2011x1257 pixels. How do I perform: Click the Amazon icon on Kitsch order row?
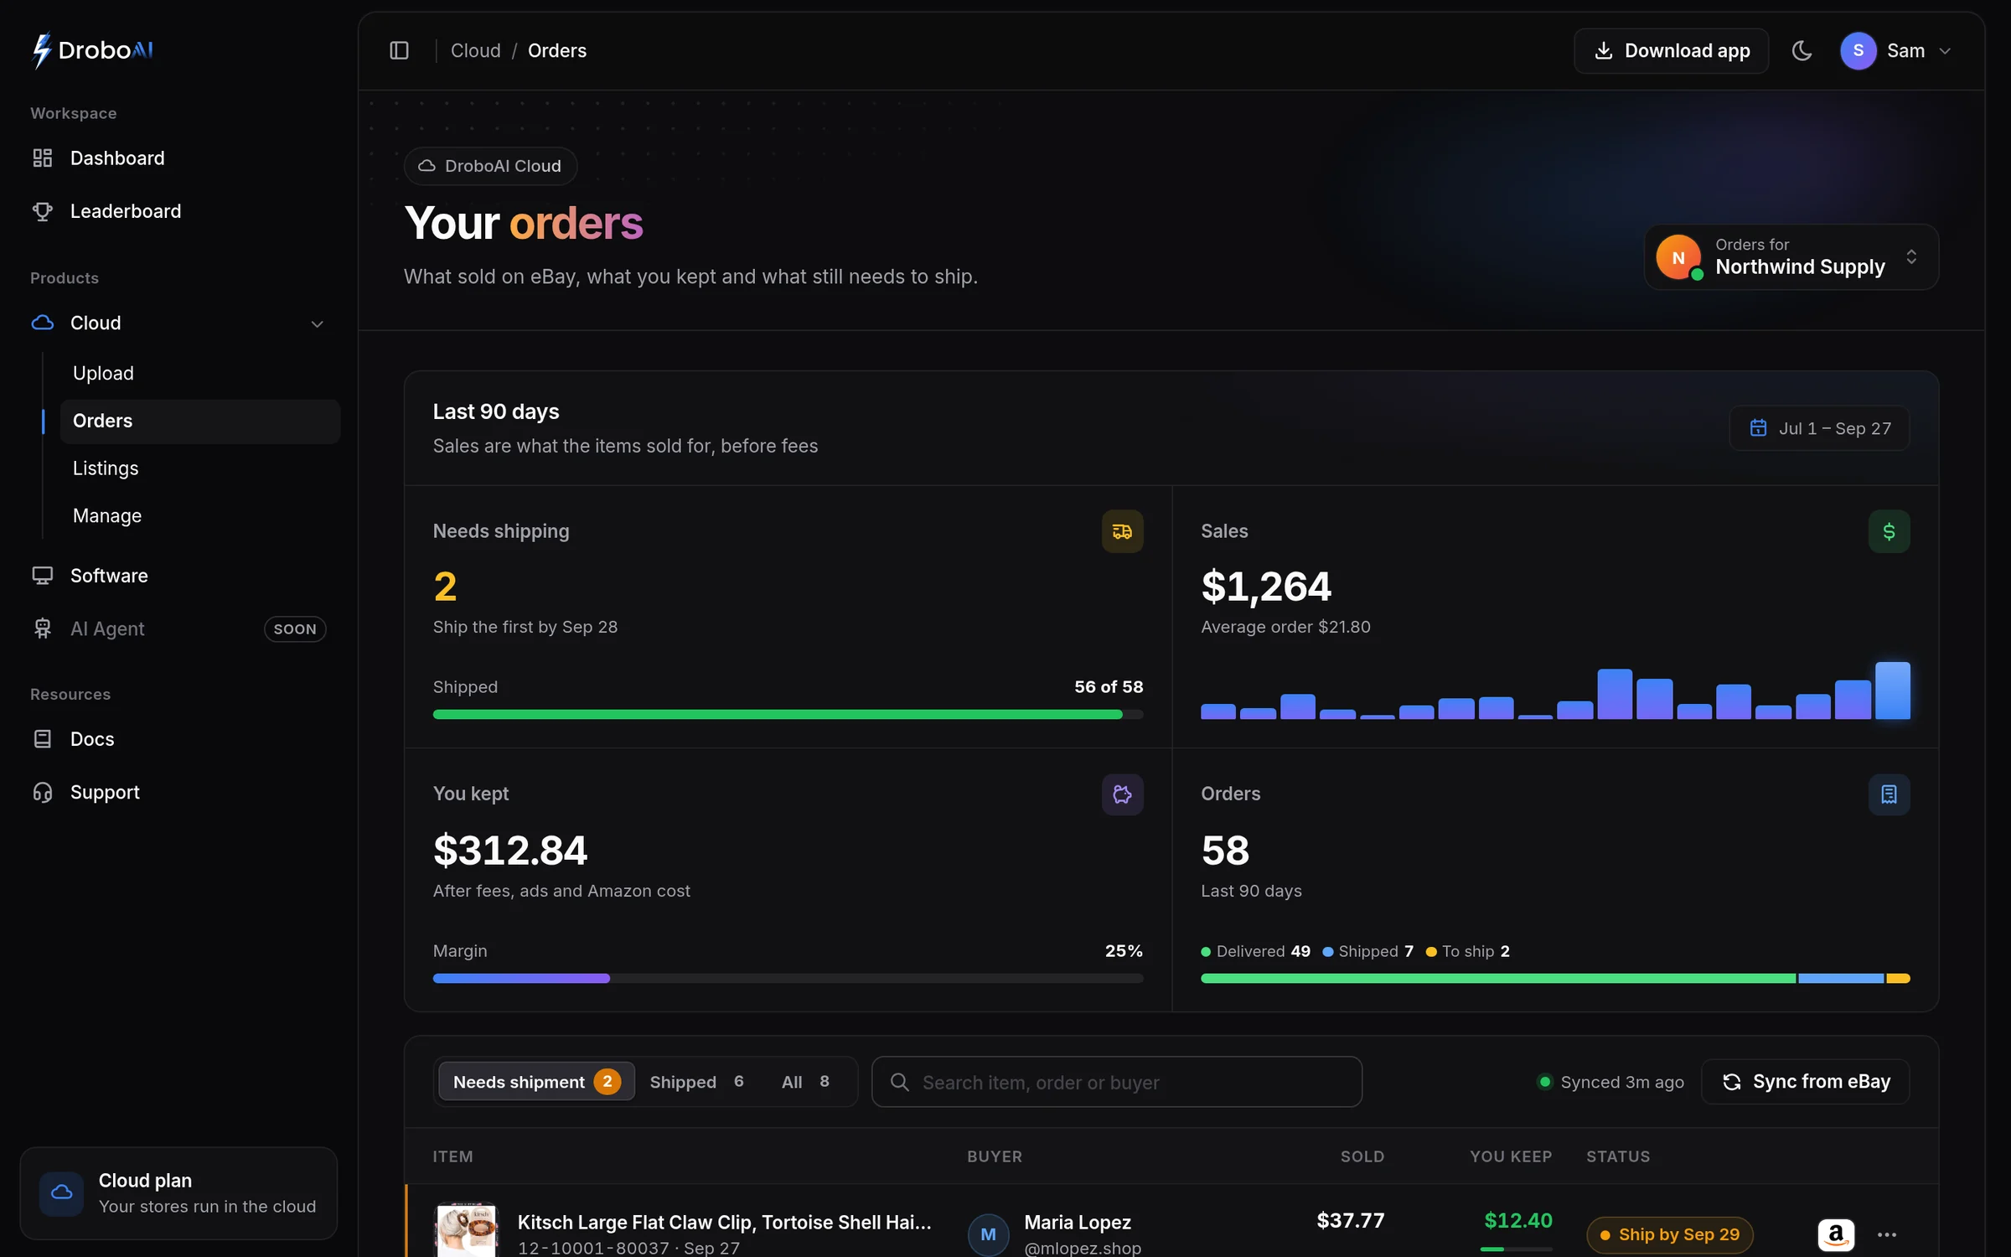(1835, 1234)
